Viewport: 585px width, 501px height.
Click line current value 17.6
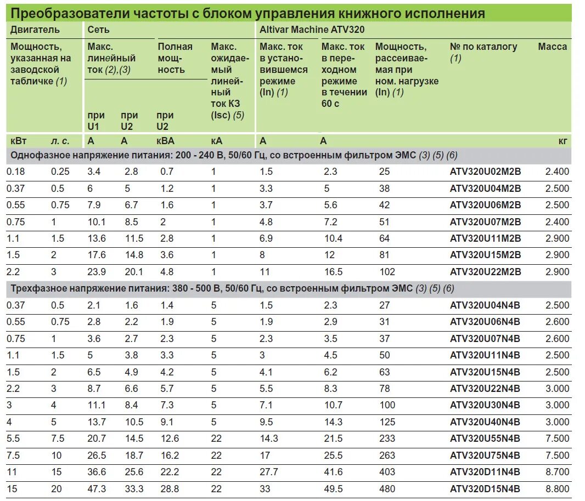click(x=97, y=255)
